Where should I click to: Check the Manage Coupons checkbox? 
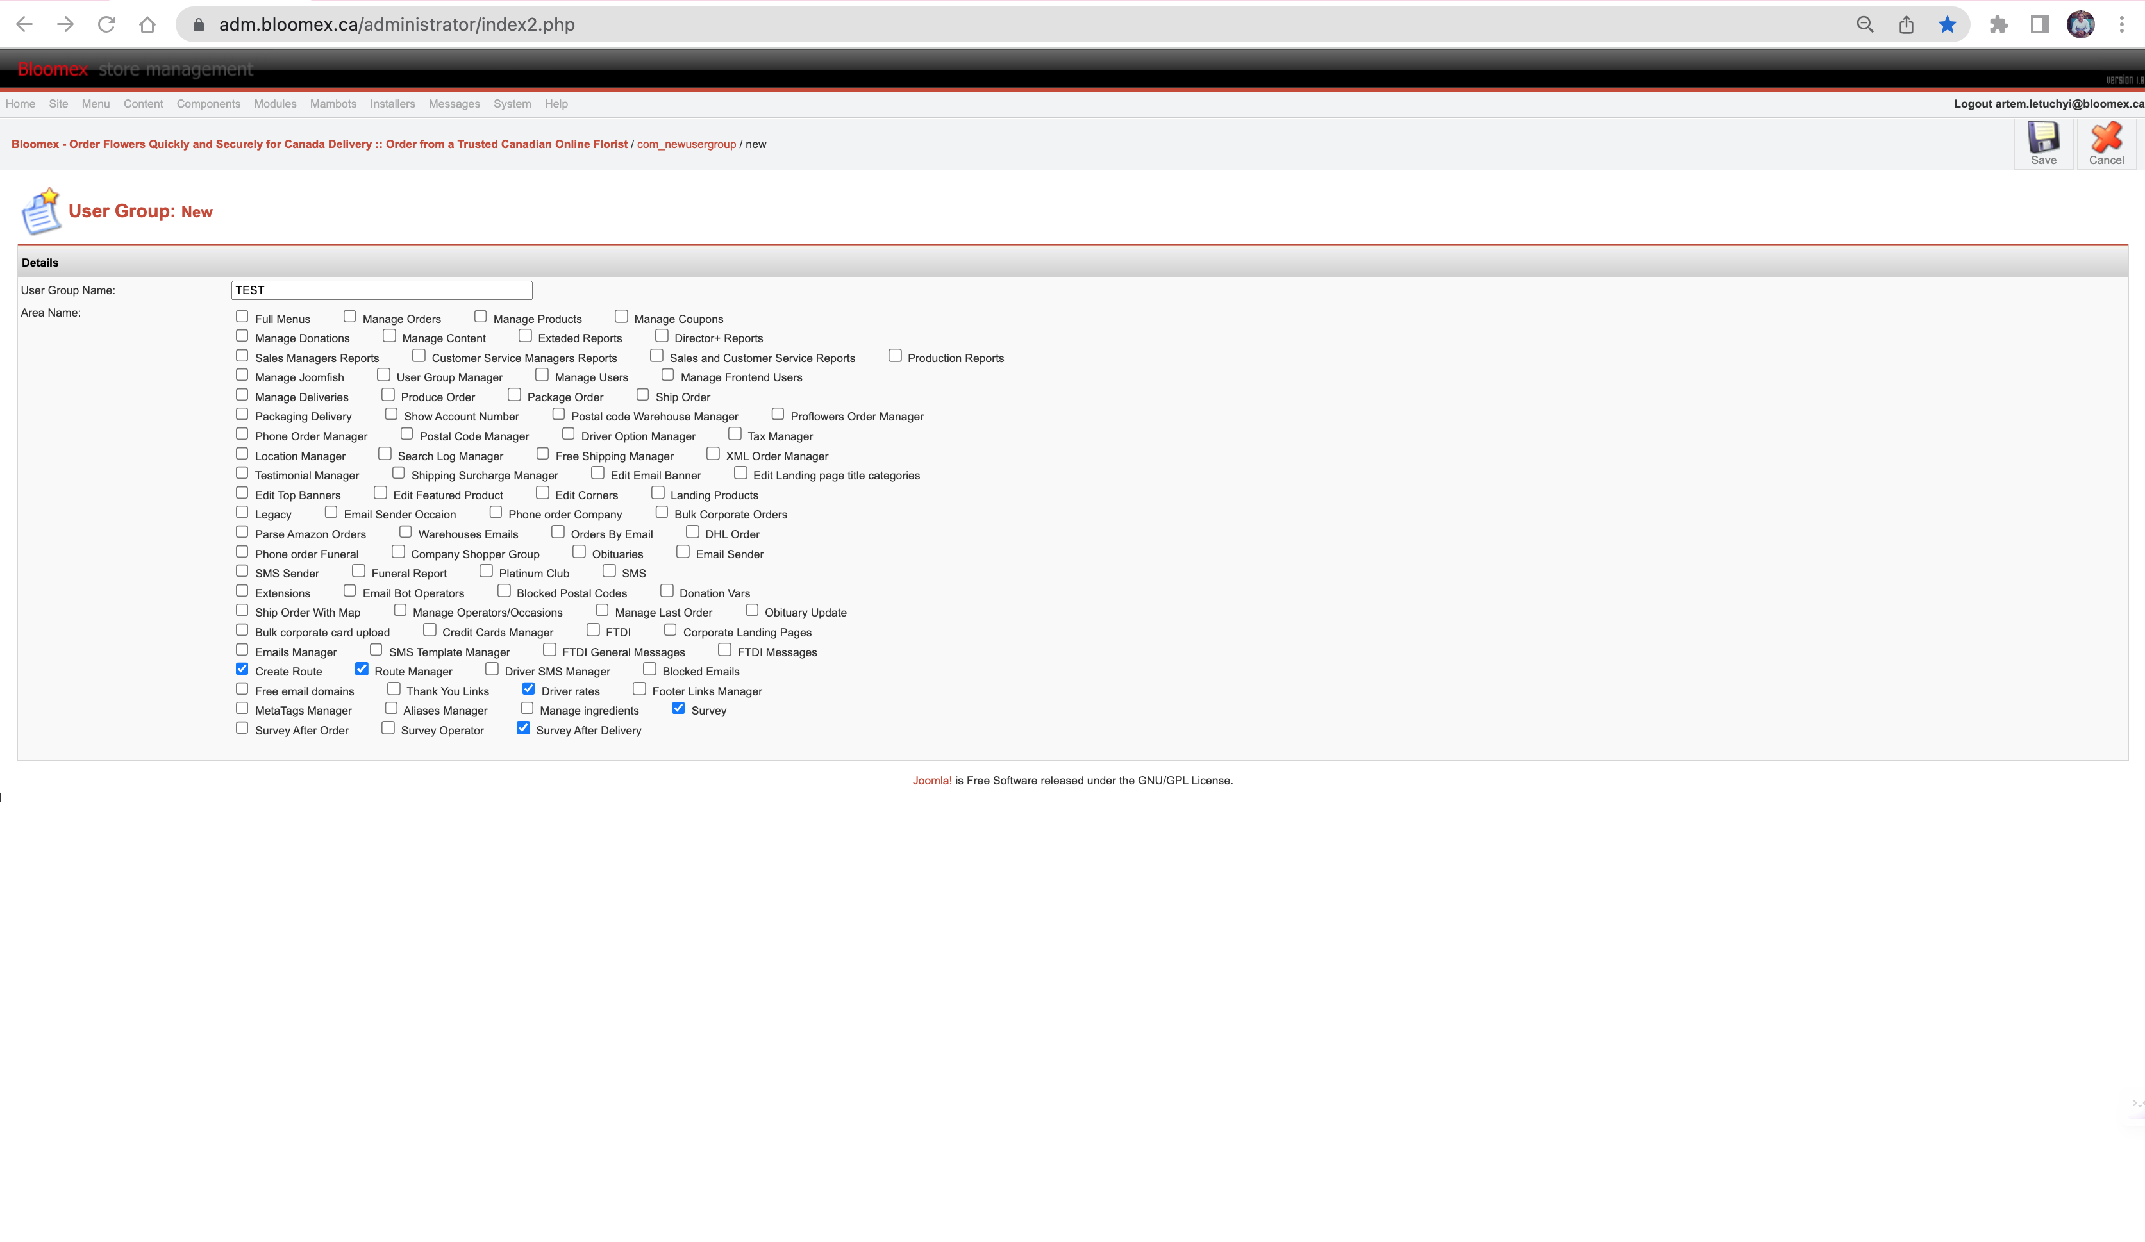[621, 317]
